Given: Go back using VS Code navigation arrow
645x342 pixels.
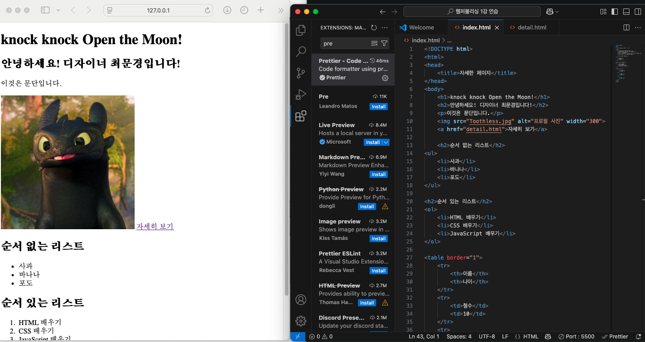Looking at the screenshot, I should coord(382,12).
